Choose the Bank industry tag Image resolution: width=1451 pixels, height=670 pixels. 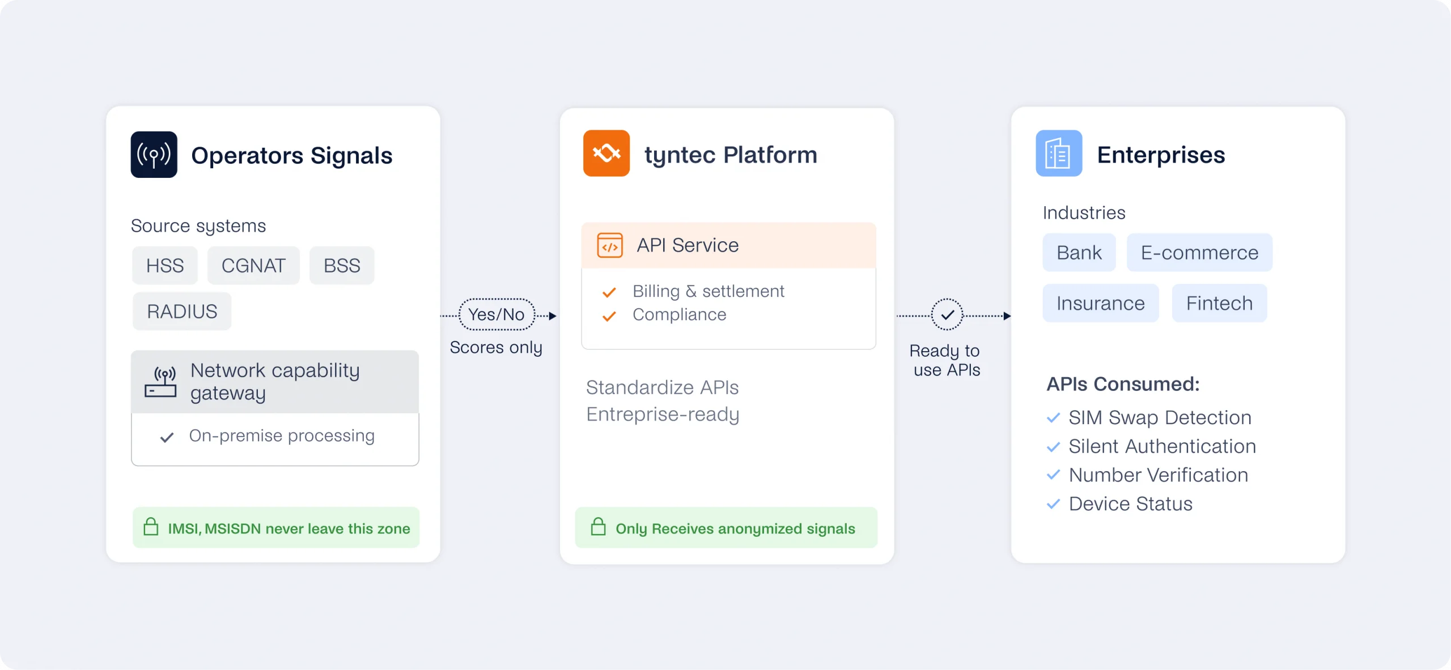[1079, 253]
